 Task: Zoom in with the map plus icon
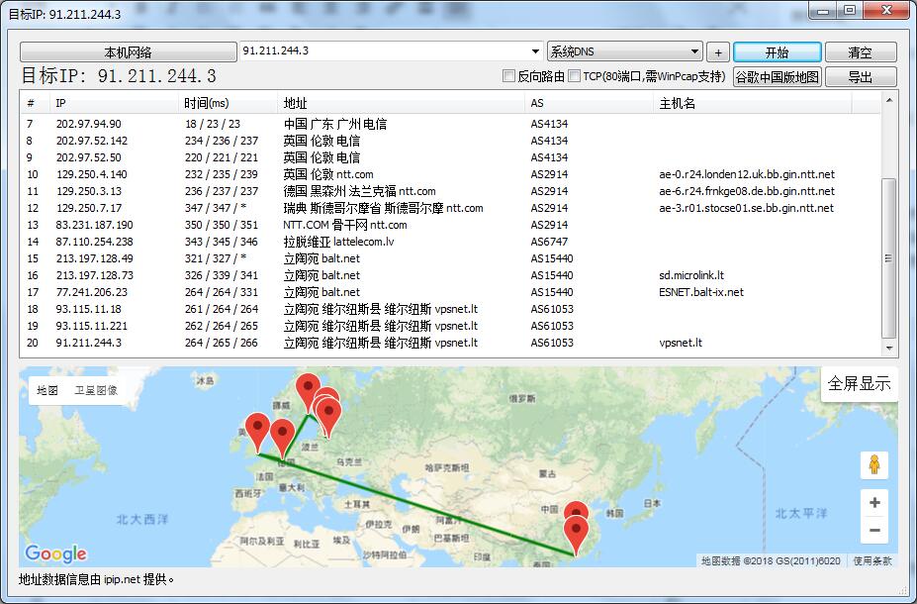point(873,503)
